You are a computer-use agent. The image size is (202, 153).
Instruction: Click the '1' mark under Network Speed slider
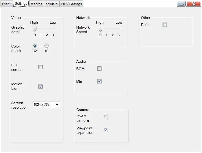(107, 35)
